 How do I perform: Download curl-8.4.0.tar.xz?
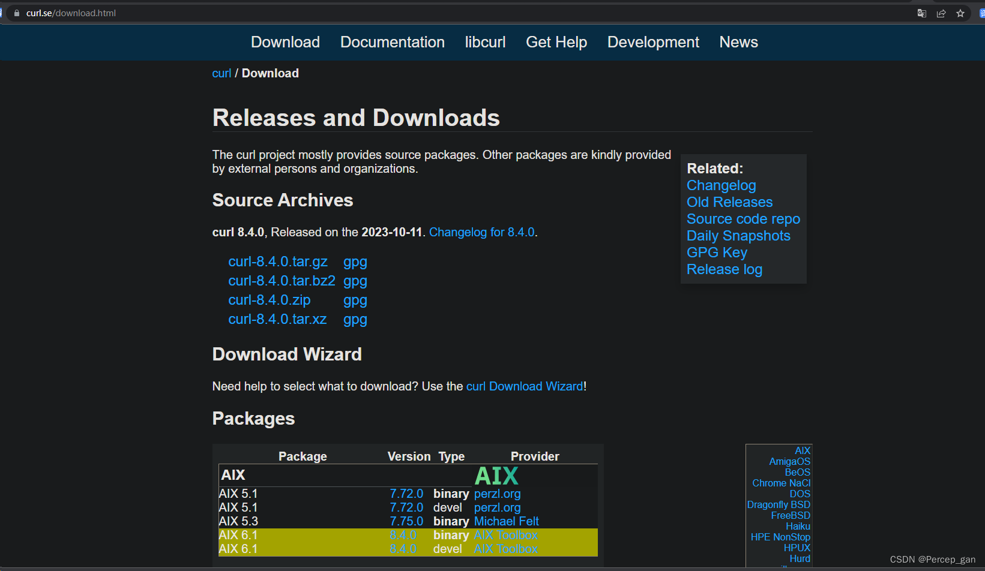(x=277, y=319)
